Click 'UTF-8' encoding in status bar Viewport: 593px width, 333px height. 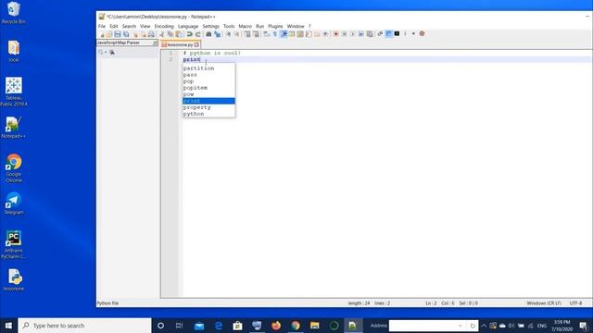point(575,303)
